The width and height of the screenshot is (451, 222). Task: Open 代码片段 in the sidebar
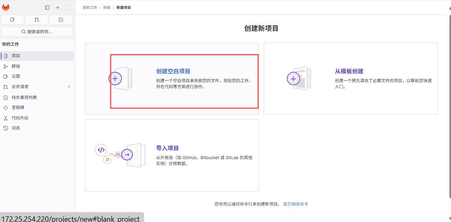tap(37, 118)
